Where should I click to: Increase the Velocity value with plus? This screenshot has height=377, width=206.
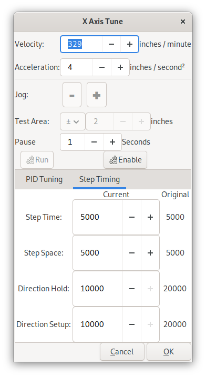pos(130,44)
